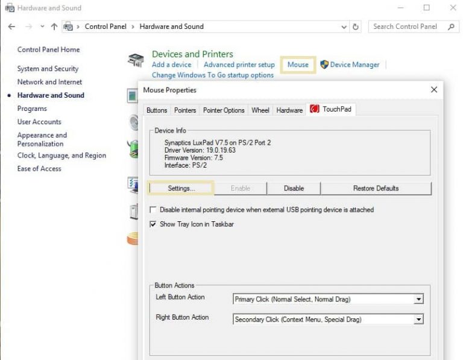Open Devices and Printers heading
The width and height of the screenshot is (463, 360).
pyautogui.click(x=192, y=54)
